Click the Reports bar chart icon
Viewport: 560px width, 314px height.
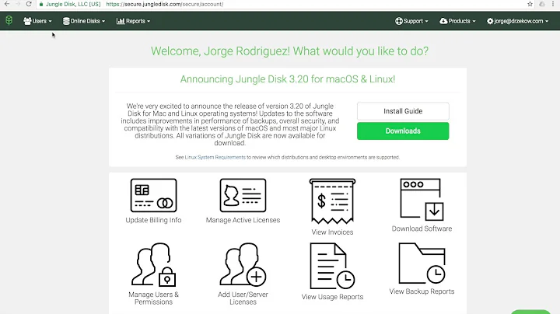tap(121, 21)
